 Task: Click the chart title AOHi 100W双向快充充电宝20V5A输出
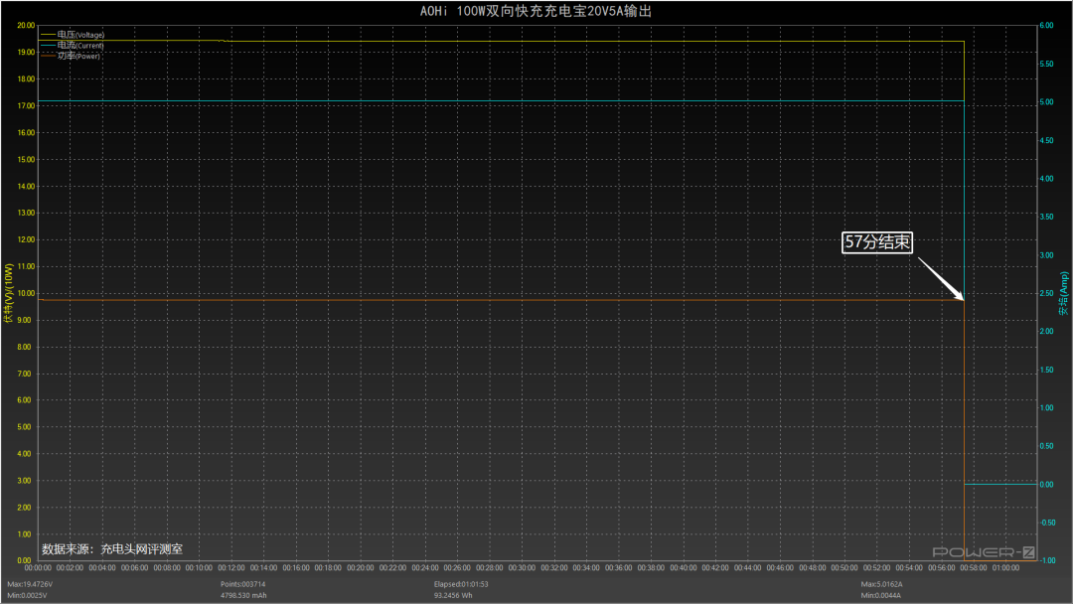tap(536, 11)
